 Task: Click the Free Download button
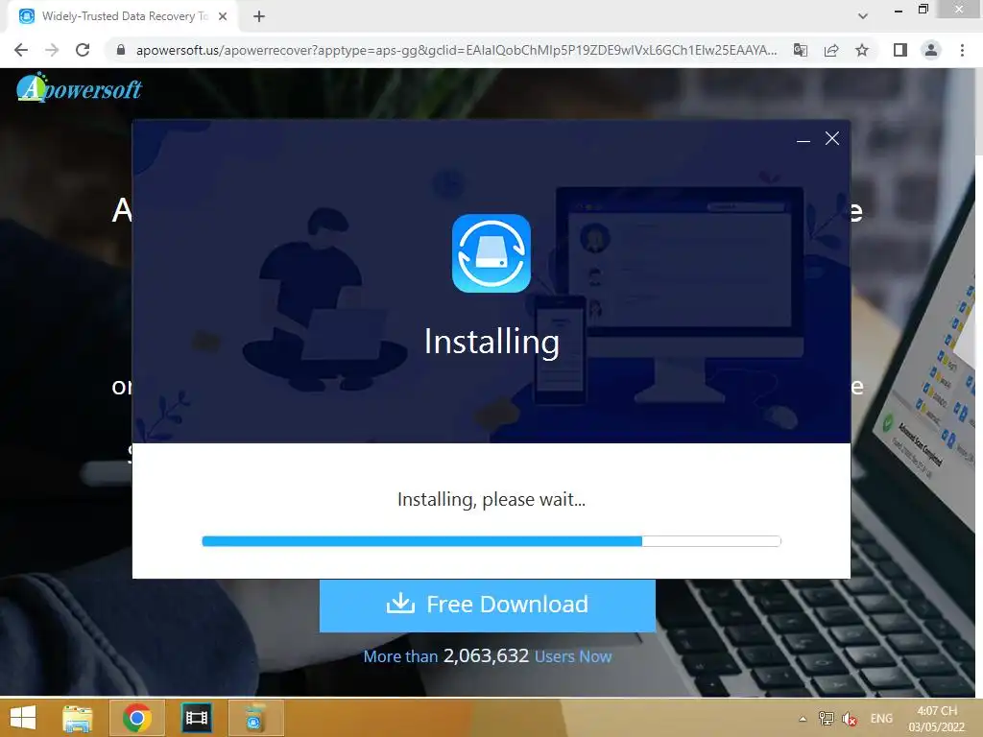487,605
